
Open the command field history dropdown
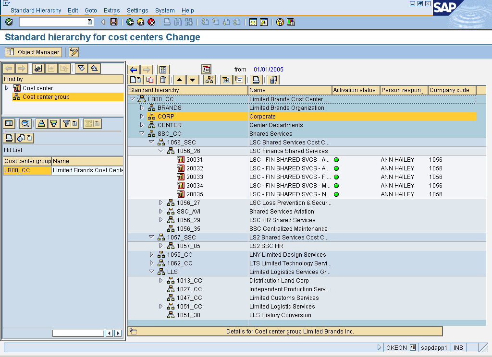click(x=90, y=22)
